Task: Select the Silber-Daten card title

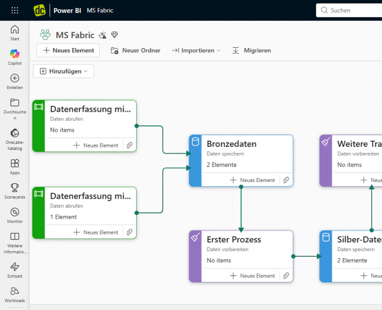Action: pos(360,239)
